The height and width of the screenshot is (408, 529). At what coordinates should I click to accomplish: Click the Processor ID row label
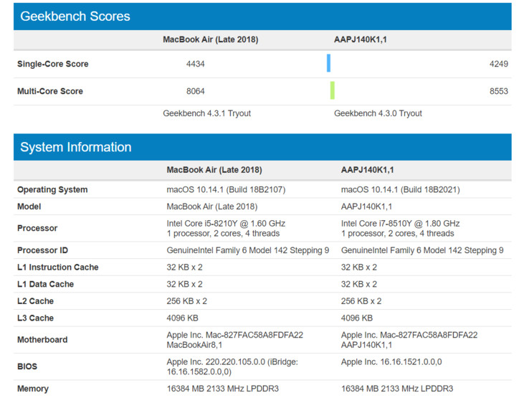[x=42, y=250]
